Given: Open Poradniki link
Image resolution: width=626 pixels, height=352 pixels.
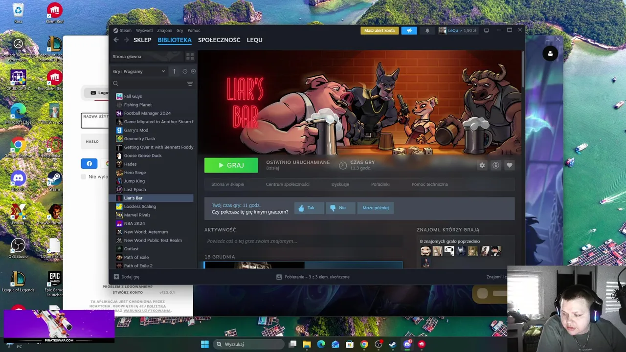Looking at the screenshot, I should click(380, 184).
